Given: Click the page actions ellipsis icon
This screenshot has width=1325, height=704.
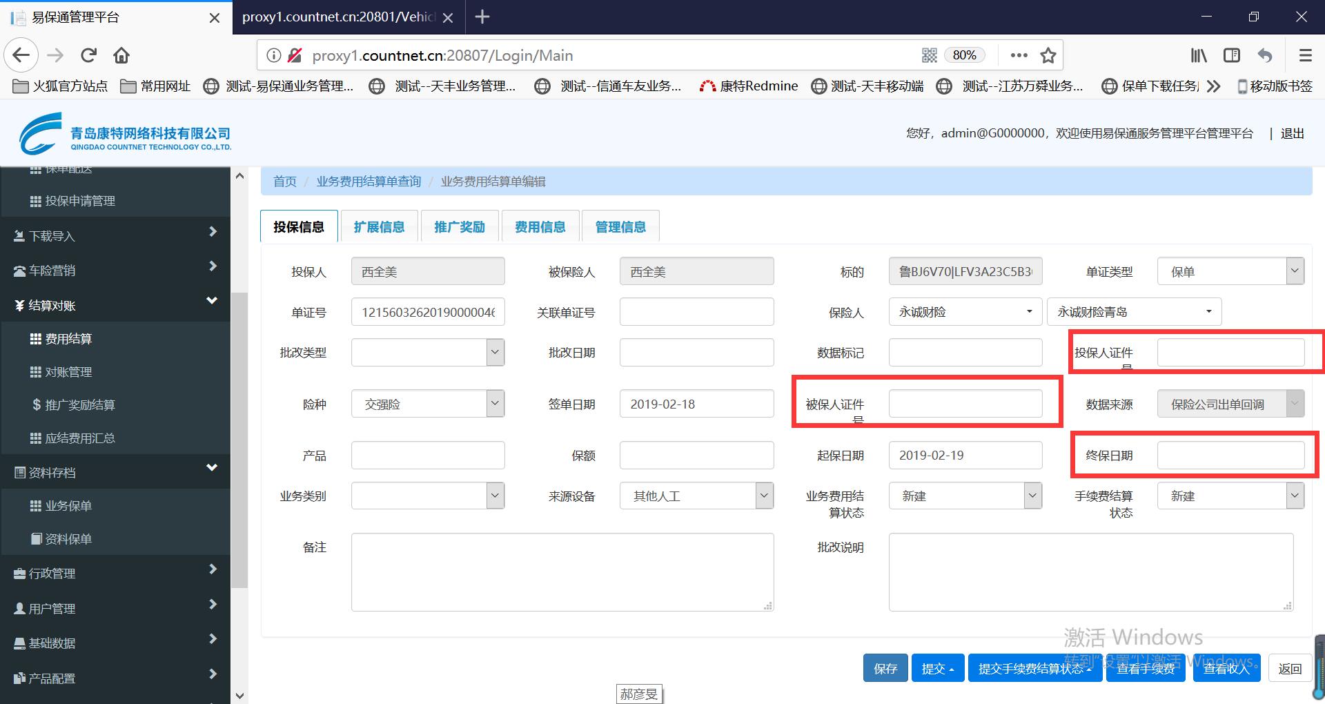Looking at the screenshot, I should pos(1019,55).
